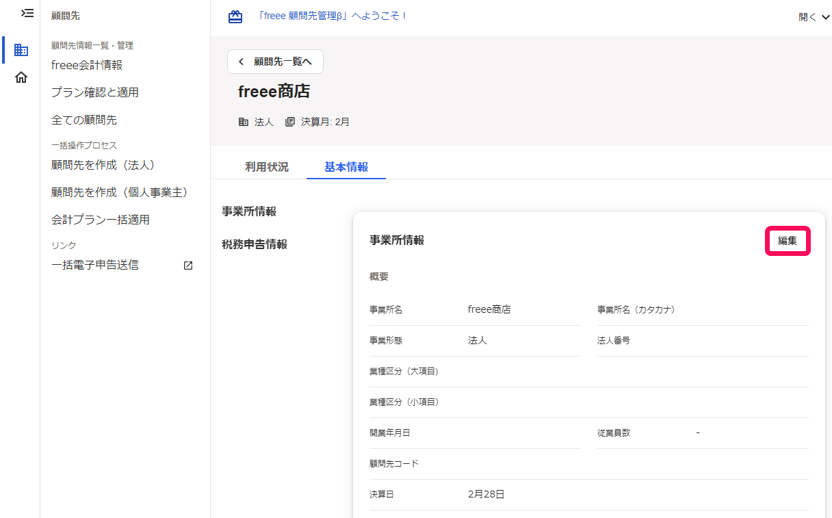The width and height of the screenshot is (832, 518).
Task: Select 全ての顧問先 in the sidebar
Action: (84, 120)
